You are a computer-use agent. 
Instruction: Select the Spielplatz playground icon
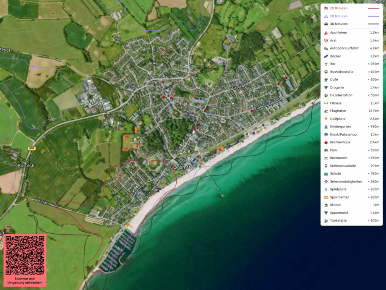[x=326, y=189]
